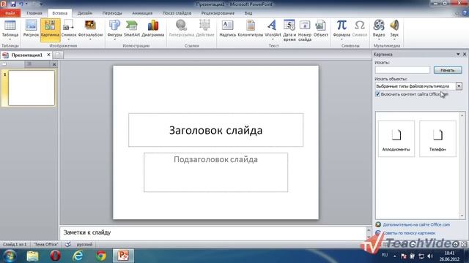Screen dimensions: 469x263
Task: Expand the Видео dropdown arrow
Action: tap(379, 39)
